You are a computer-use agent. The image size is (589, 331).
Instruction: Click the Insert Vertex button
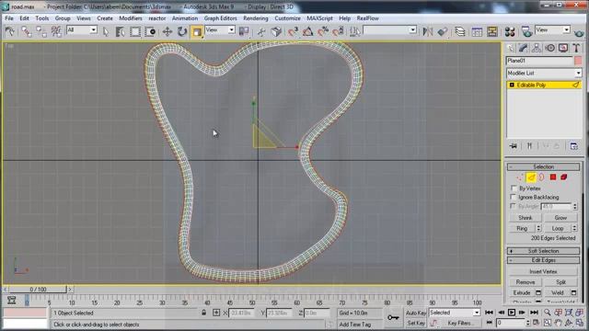543,271
